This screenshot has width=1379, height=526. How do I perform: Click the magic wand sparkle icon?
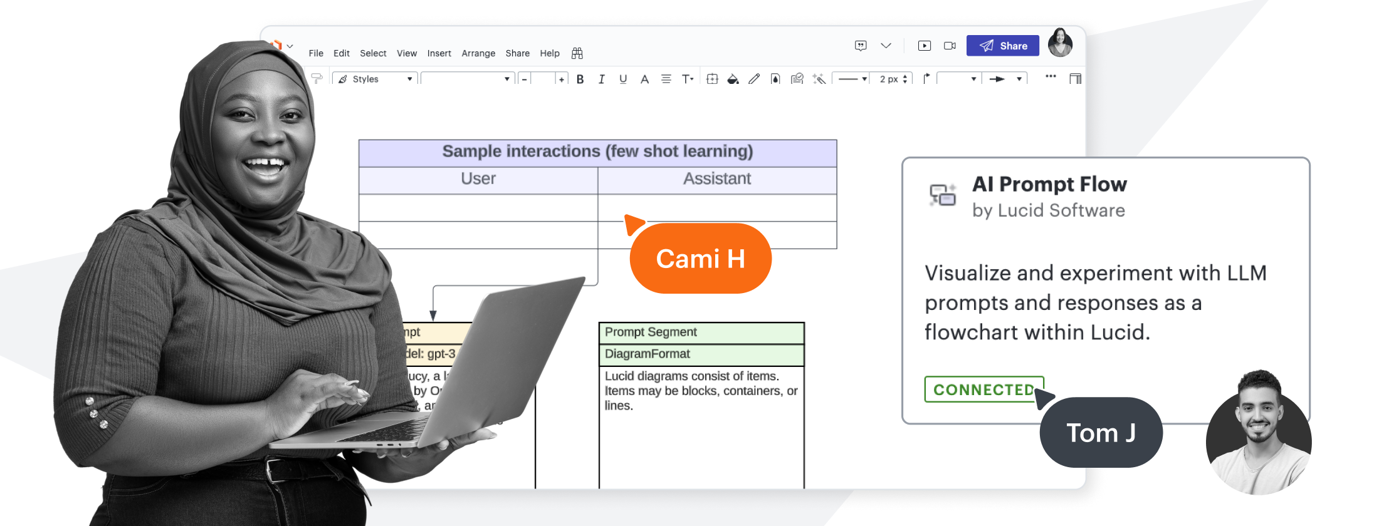point(819,79)
